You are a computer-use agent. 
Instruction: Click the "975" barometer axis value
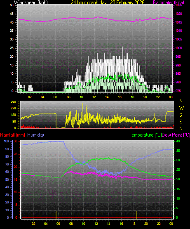pos(178,91)
